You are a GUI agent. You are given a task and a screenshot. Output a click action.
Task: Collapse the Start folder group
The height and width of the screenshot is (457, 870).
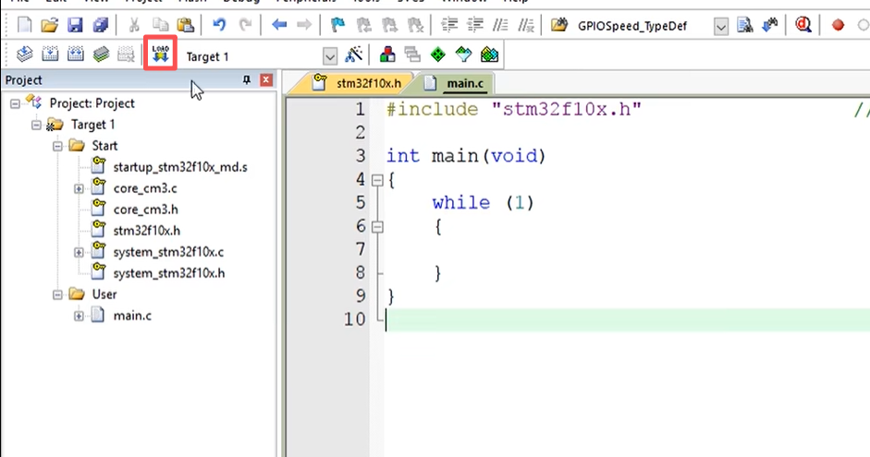tap(57, 146)
